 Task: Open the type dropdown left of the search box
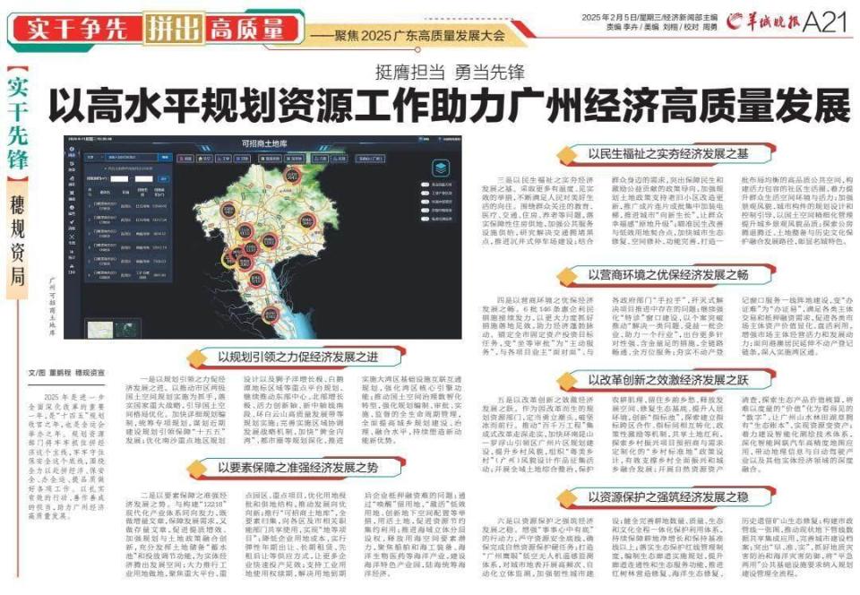(x=94, y=158)
